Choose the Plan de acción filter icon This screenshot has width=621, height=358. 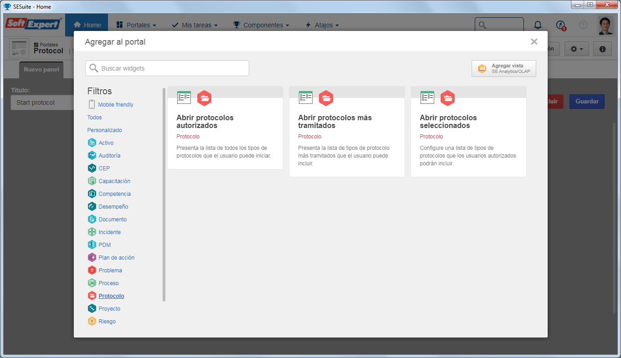coord(92,257)
